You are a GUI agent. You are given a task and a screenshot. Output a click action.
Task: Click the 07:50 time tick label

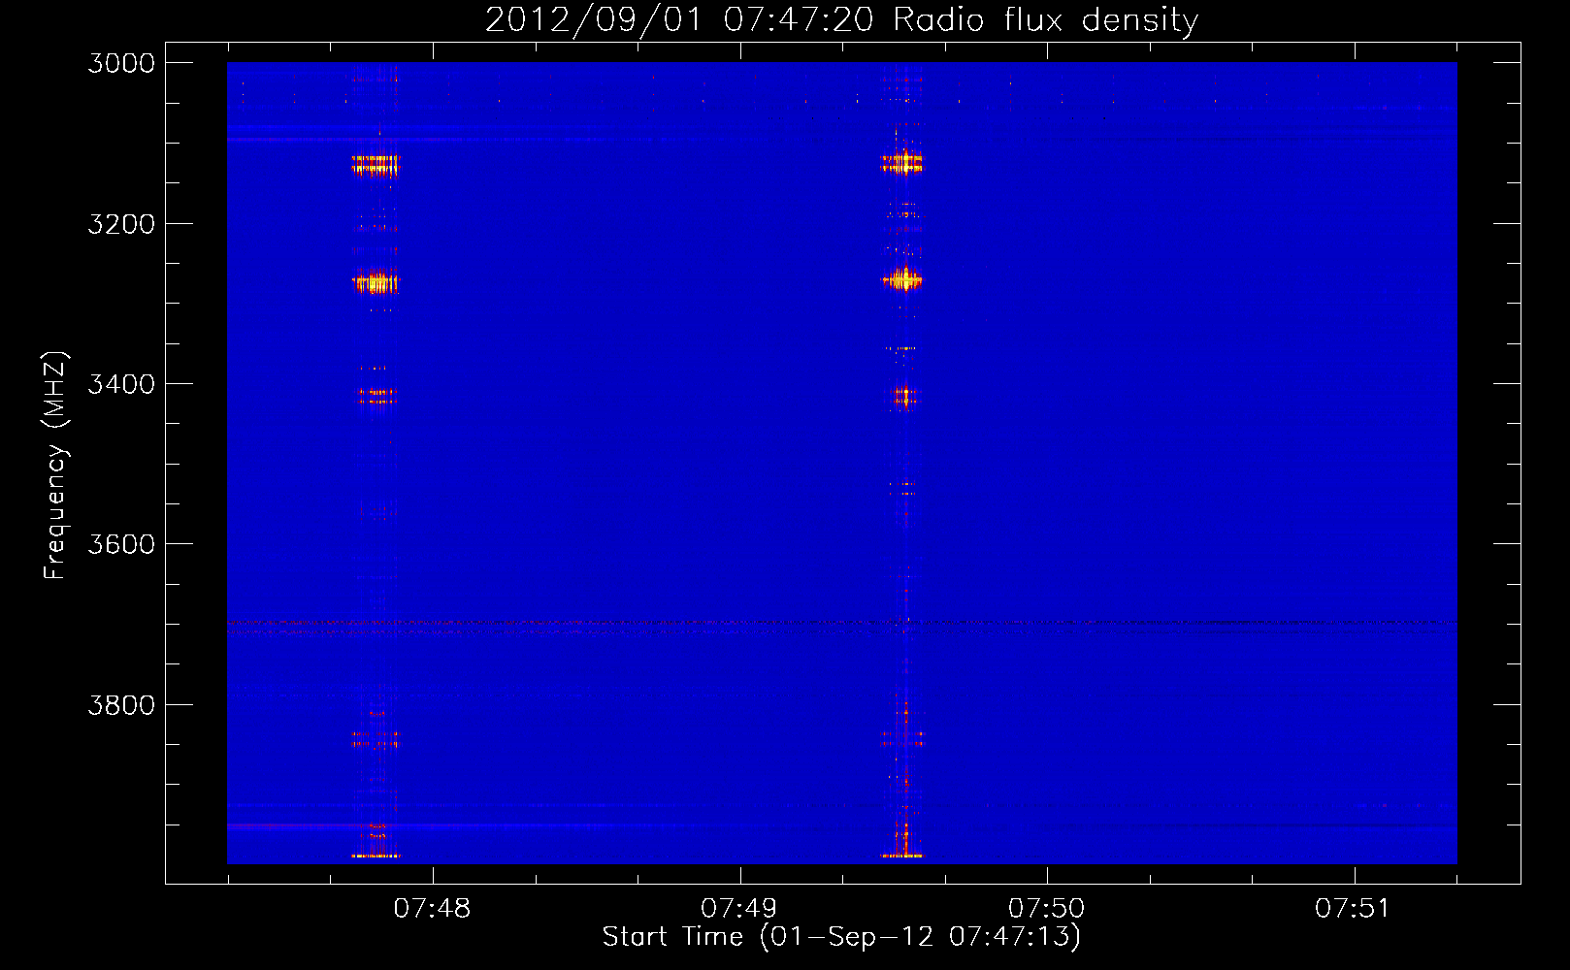(x=1046, y=909)
